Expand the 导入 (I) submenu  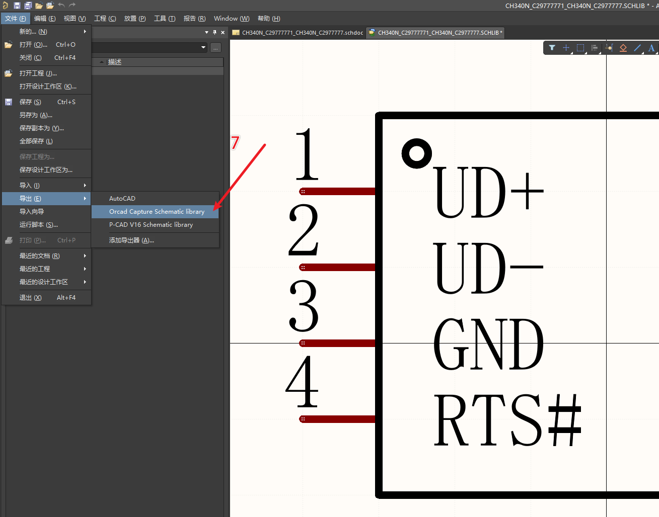click(x=46, y=186)
